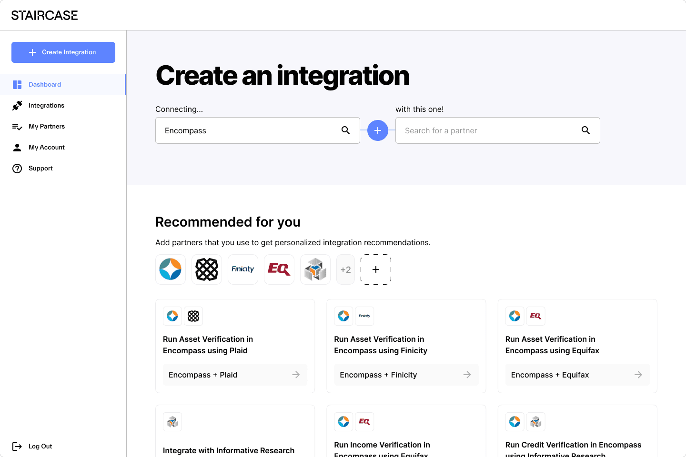Select the Informative Research cube logo tile
Screen dimensions: 686x457
315,269
